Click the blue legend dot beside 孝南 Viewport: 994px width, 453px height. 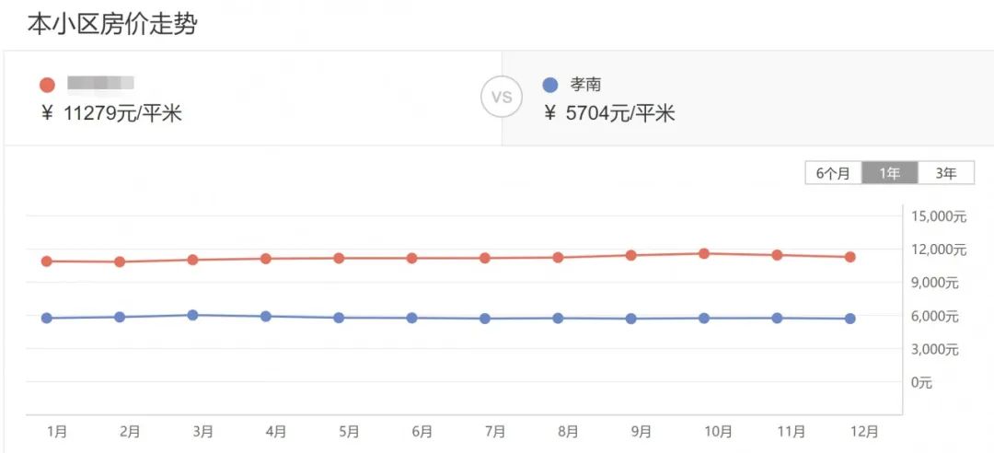pyautogui.click(x=550, y=85)
